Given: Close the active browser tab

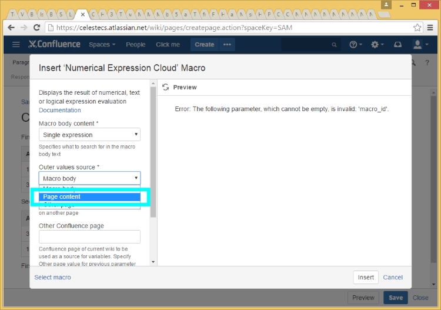Looking at the screenshot, I should (x=83, y=14).
